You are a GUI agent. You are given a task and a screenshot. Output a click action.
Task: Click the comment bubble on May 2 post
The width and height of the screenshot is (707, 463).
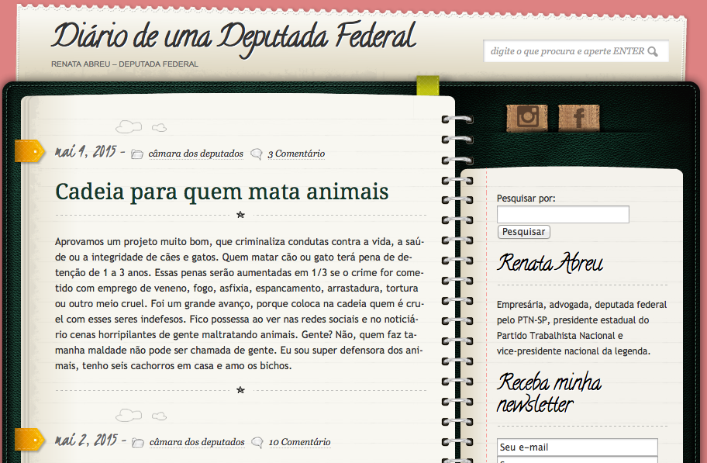tap(257, 443)
